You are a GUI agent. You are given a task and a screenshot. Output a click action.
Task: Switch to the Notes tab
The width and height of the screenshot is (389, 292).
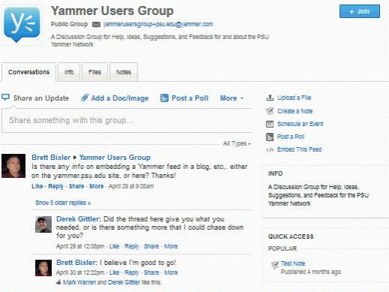point(124,72)
